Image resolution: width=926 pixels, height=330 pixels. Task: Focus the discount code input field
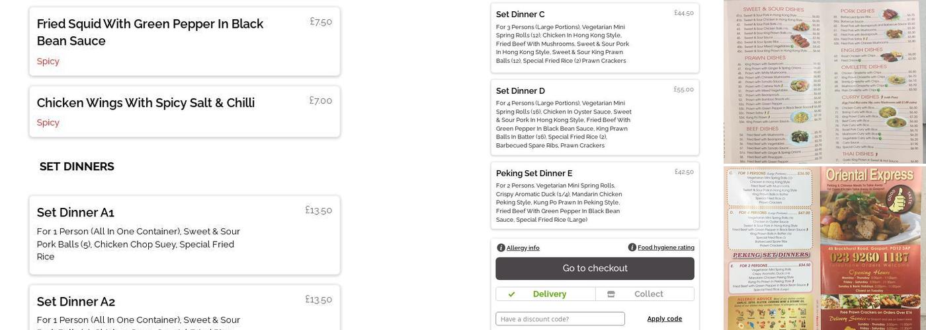[x=560, y=319]
